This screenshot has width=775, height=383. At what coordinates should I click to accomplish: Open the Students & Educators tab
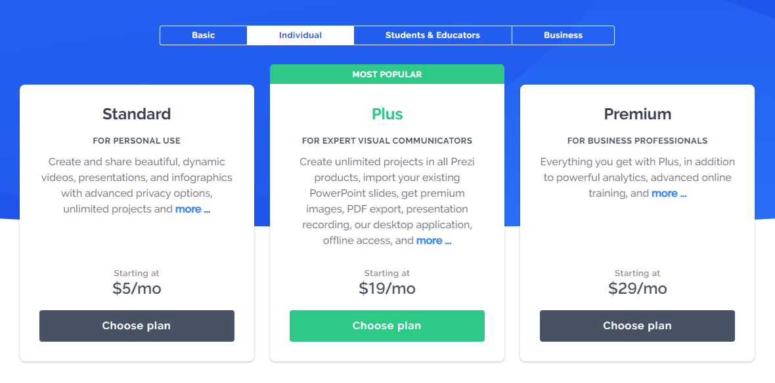[x=432, y=35]
